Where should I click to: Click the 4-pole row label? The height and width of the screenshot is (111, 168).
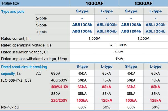point(41,31)
